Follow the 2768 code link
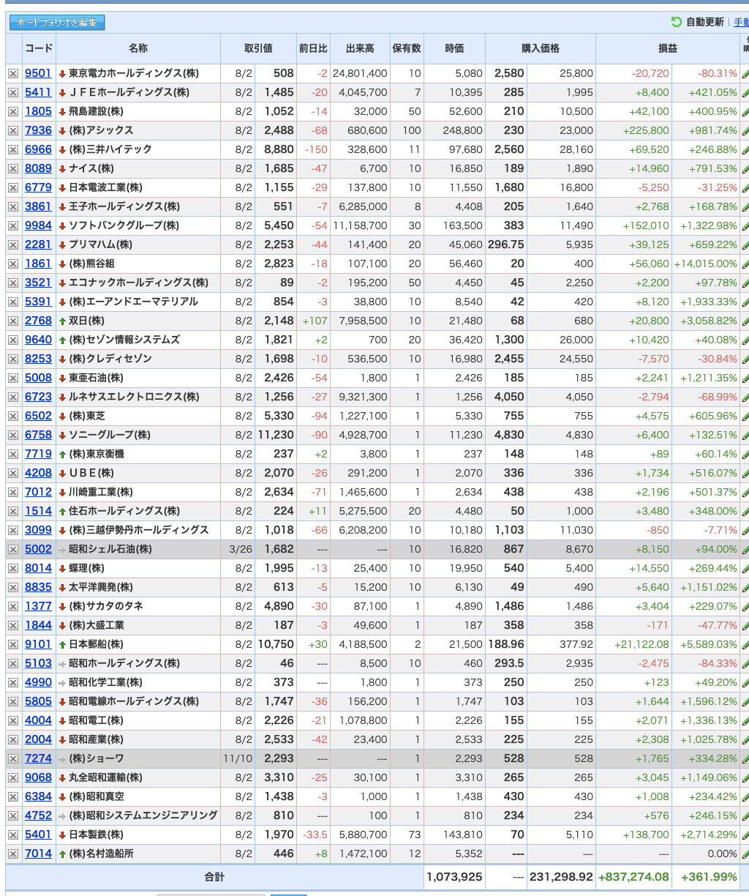This screenshot has height=896, width=749. (38, 321)
